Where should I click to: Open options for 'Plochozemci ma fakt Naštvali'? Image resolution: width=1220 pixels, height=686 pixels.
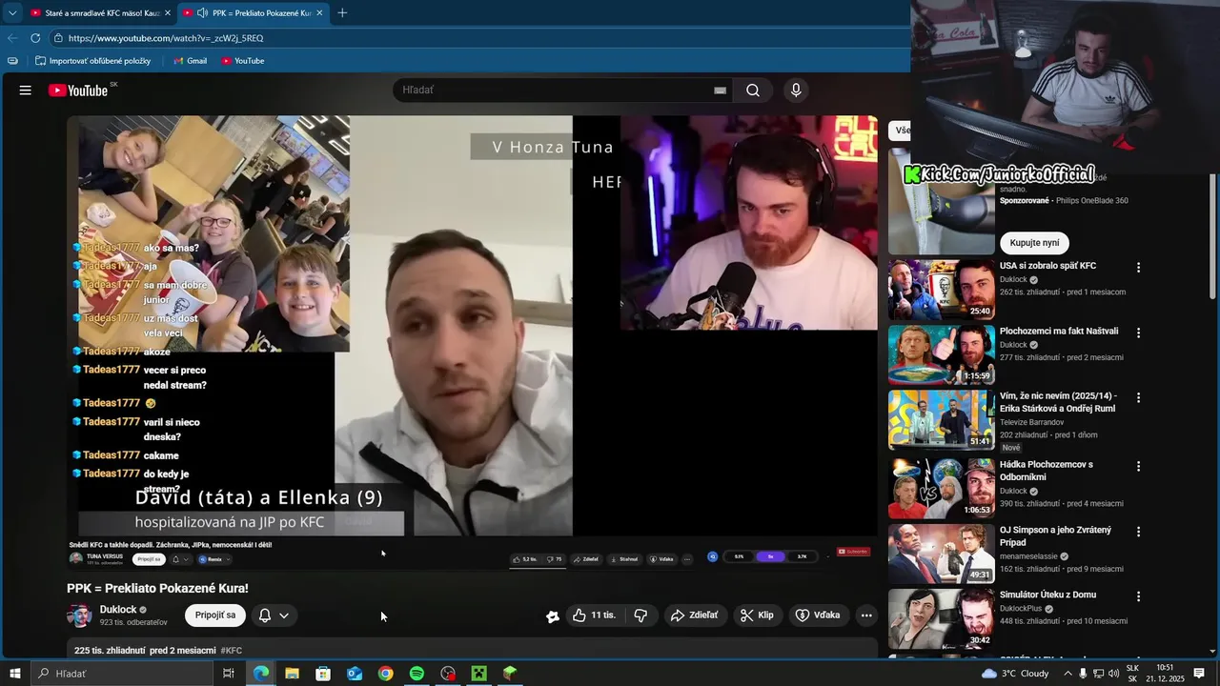coord(1138,333)
